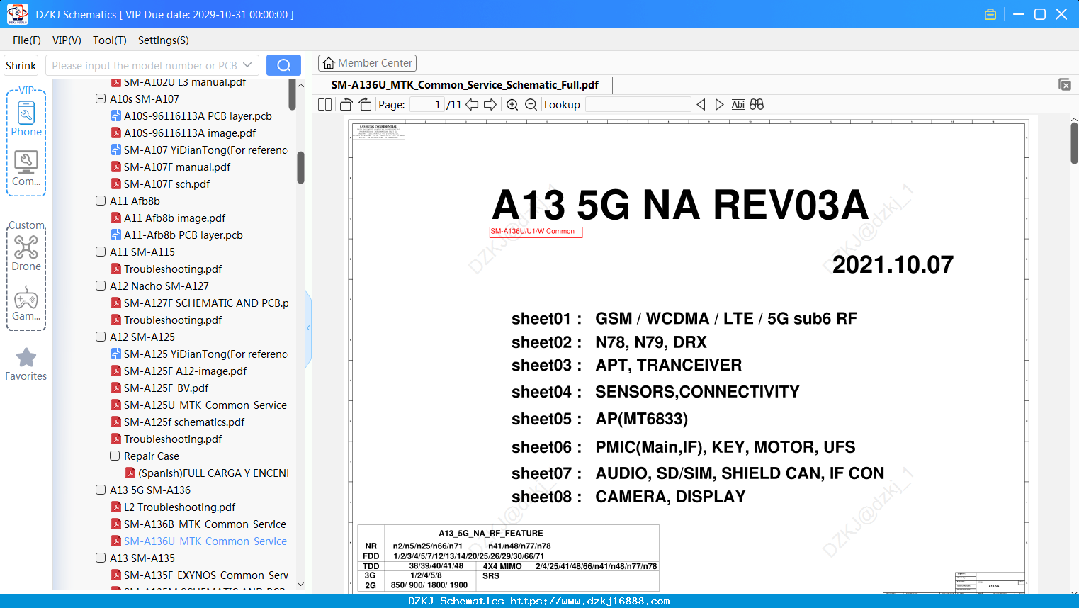Collapse the sidebar with the panel splitter handle
1079x608 pixels.
(308, 328)
